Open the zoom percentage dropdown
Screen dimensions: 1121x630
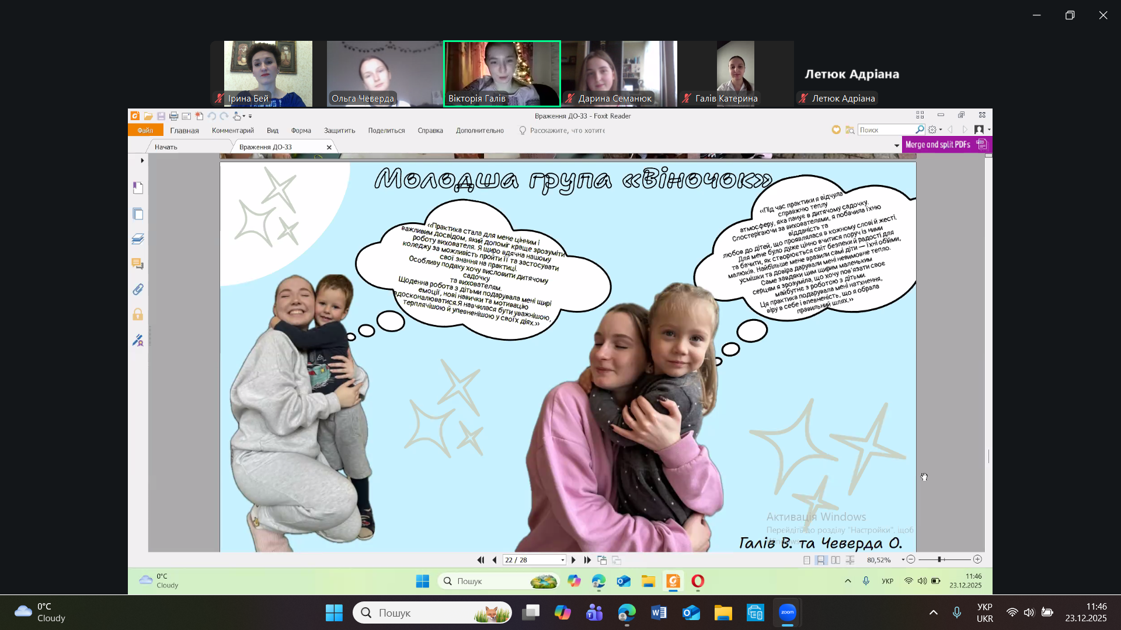tap(903, 560)
